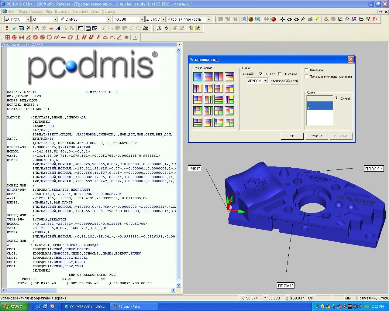Image resolution: width=389 pixels, height=311 pixels.
Task: Click the lightning quick-start icon
Action: (317, 19)
